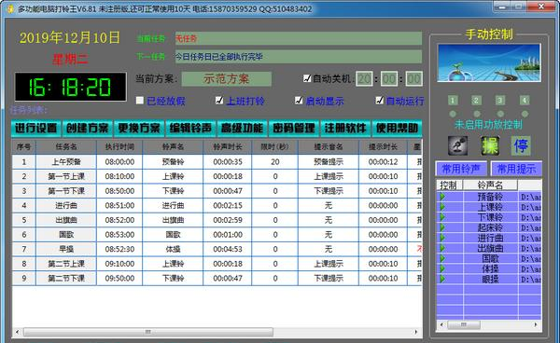Open the 使用帮助 help button
The height and width of the screenshot is (343, 560).
[397, 128]
